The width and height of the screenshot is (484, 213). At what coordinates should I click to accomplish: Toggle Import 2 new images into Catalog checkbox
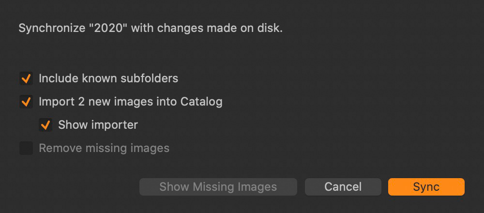[x=26, y=102]
